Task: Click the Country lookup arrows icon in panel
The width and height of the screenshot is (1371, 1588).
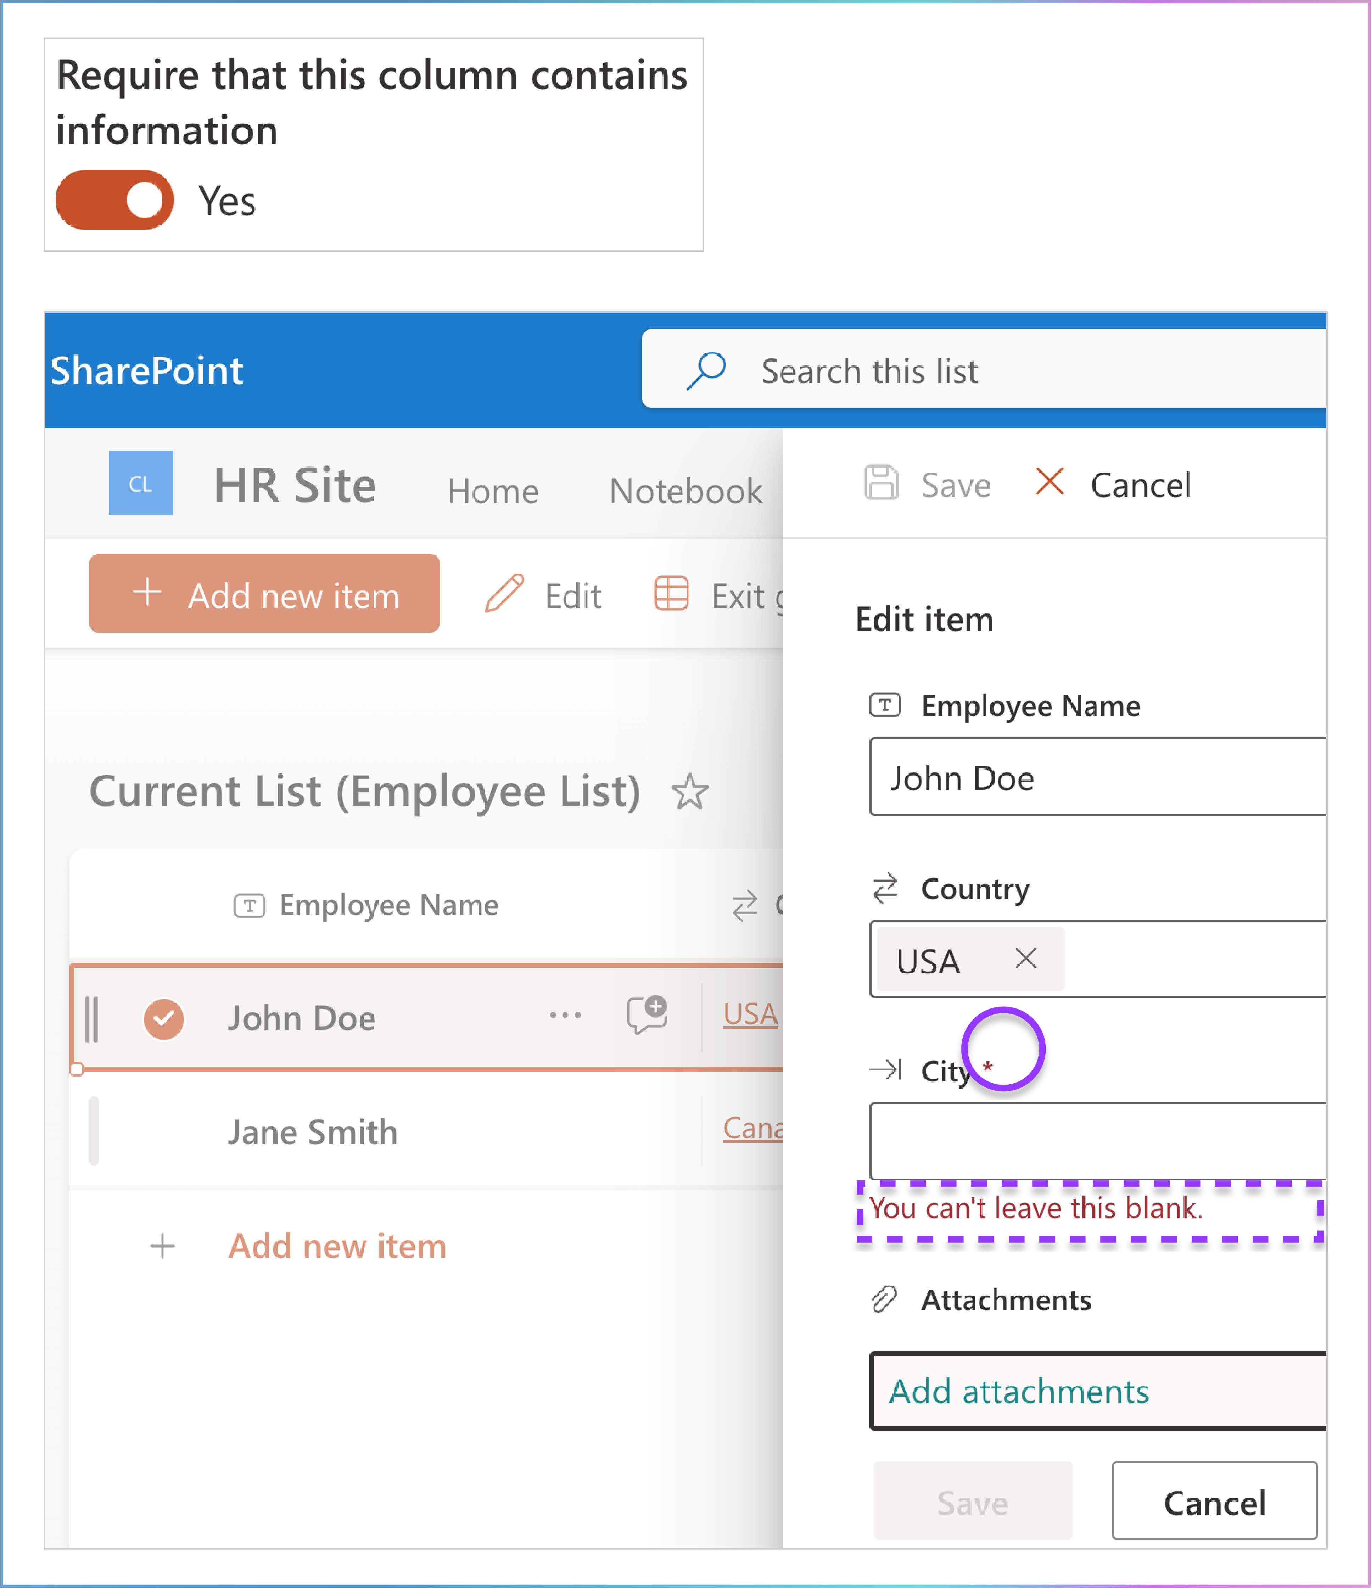Action: tap(885, 888)
